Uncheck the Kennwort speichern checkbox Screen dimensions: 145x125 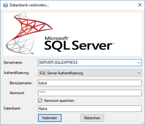pos(40,101)
